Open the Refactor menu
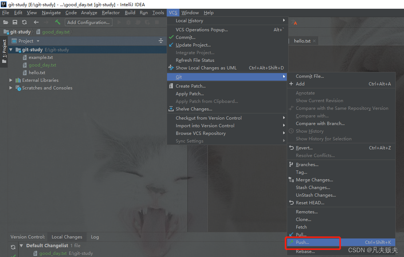The height and width of the screenshot is (257, 404). pos(111,13)
